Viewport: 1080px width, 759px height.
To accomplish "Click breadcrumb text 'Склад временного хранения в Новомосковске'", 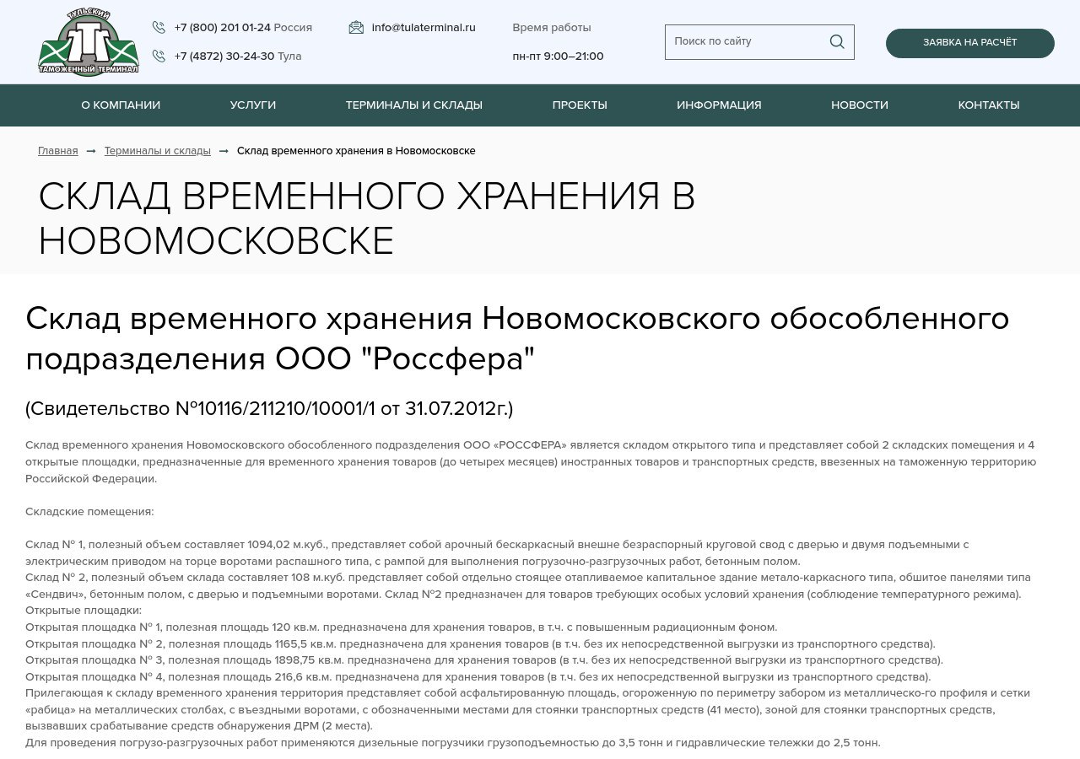I will pyautogui.click(x=356, y=151).
